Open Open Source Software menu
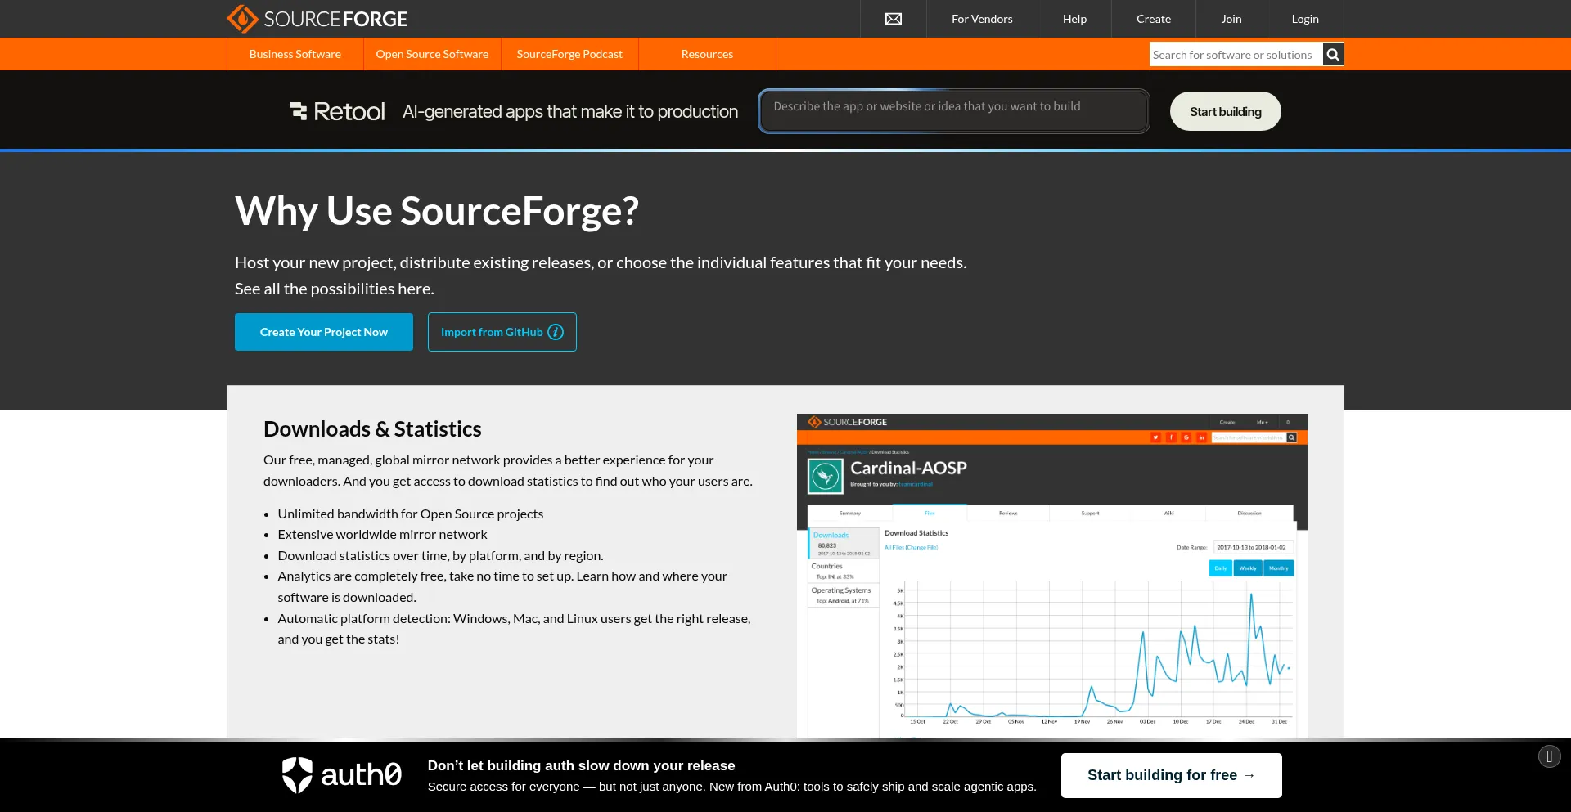Screen dimensions: 1571x812 (x=432, y=54)
